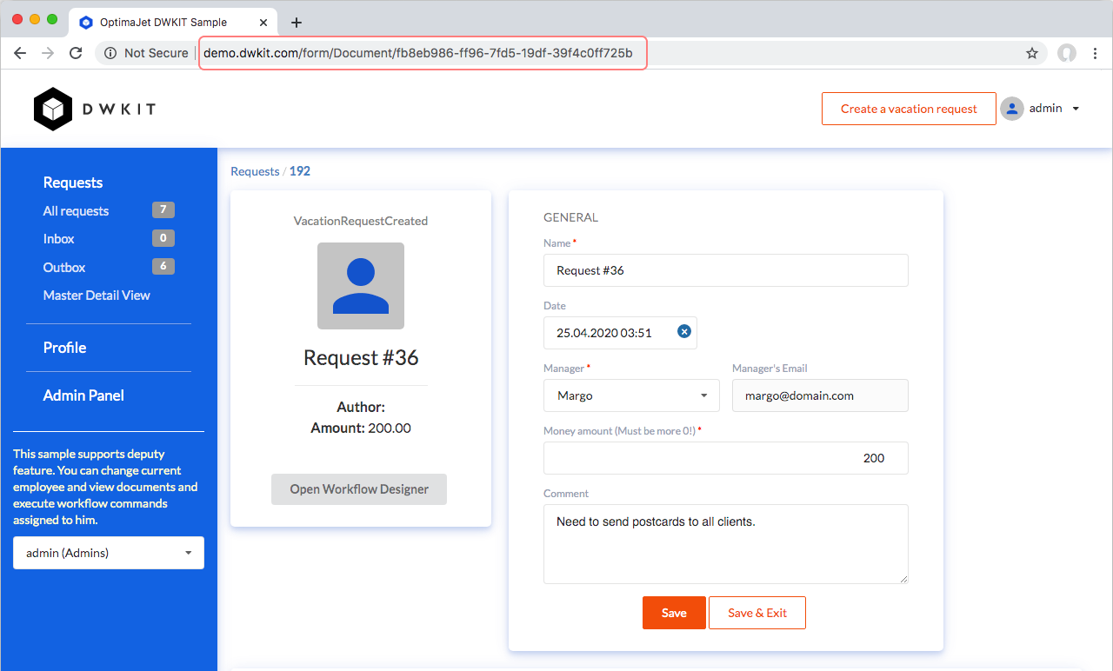Click the Save & Exit button
Image resolution: width=1113 pixels, height=671 pixels.
point(757,613)
